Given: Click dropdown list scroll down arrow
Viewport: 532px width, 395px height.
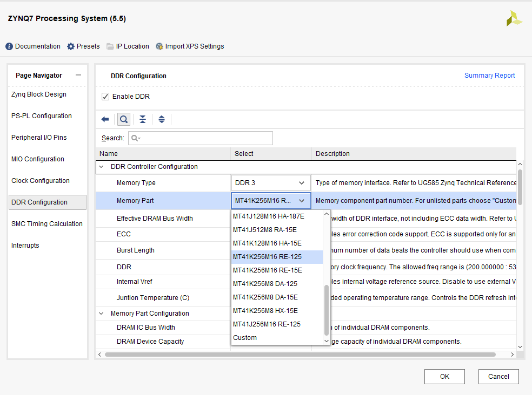Looking at the screenshot, I should (x=327, y=341).
